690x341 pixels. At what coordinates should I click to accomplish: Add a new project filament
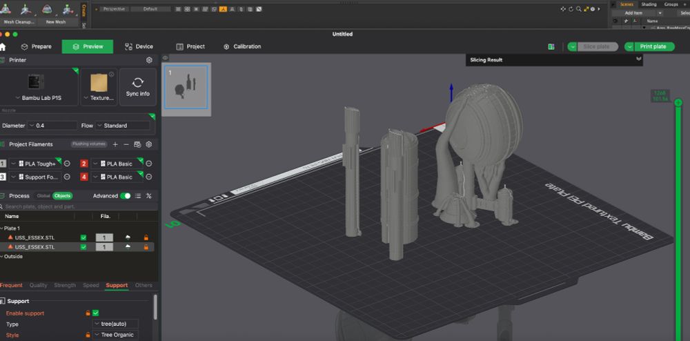(115, 144)
